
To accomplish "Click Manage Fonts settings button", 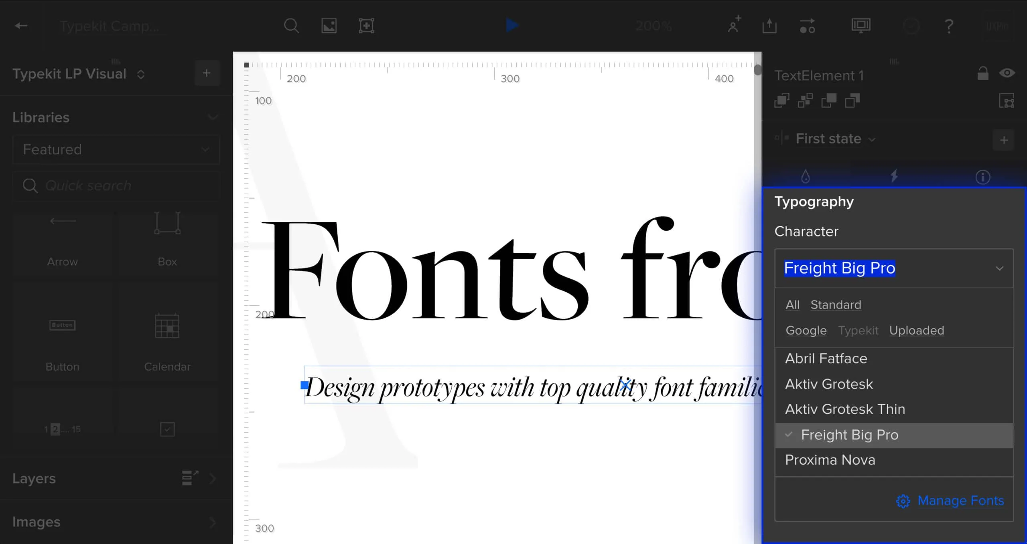I will (950, 501).
